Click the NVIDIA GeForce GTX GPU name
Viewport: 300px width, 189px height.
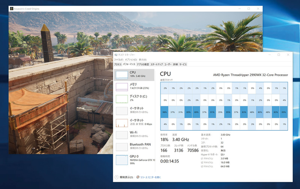click(142, 160)
